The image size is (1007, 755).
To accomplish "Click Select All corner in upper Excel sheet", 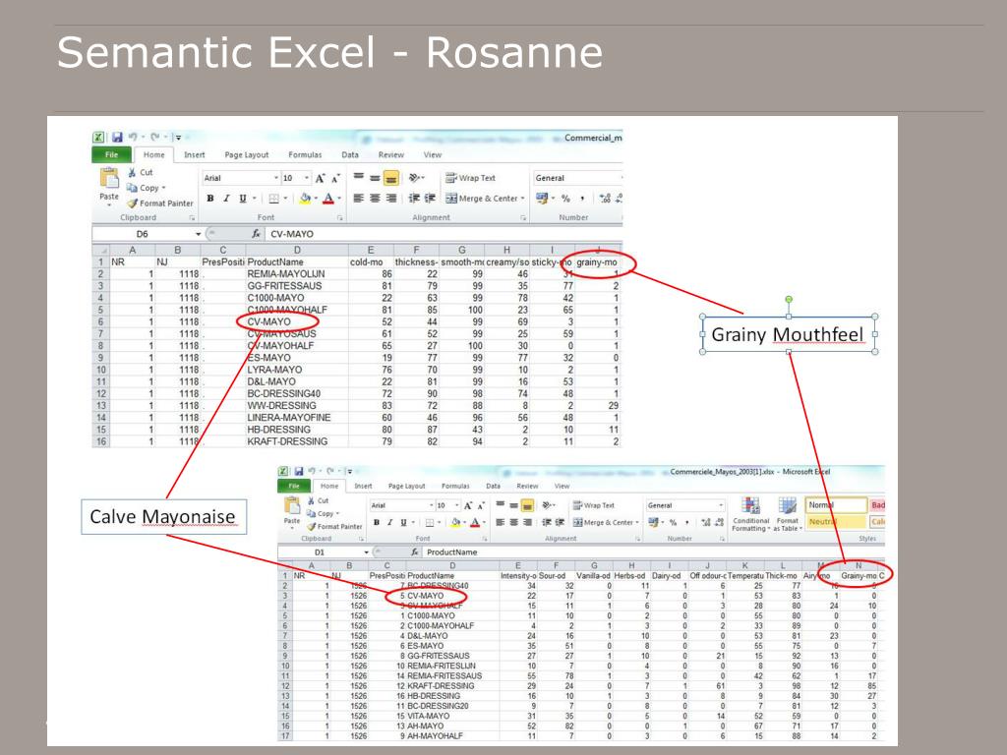I will (x=101, y=250).
